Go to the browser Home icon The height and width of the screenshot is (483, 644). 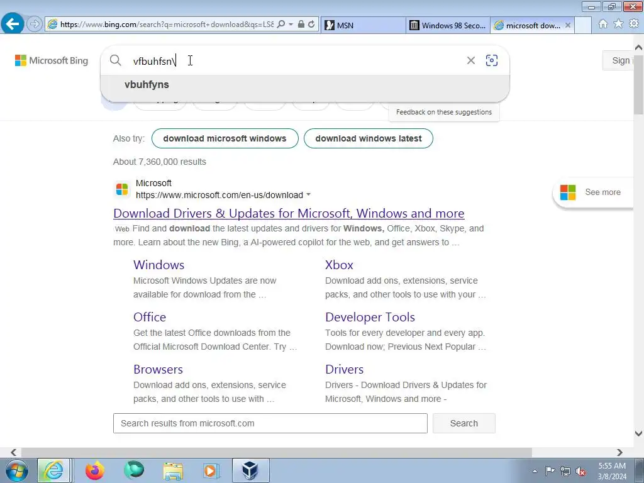click(603, 24)
